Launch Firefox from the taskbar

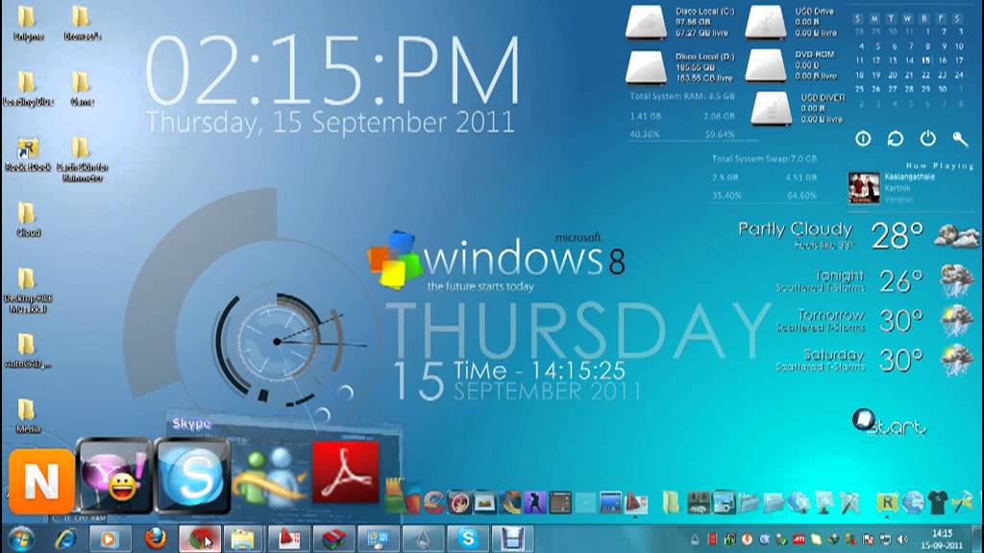tap(155, 539)
